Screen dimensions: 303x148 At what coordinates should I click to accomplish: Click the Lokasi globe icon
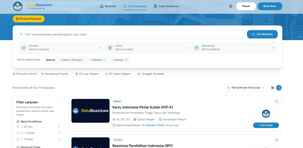(x=110, y=48)
